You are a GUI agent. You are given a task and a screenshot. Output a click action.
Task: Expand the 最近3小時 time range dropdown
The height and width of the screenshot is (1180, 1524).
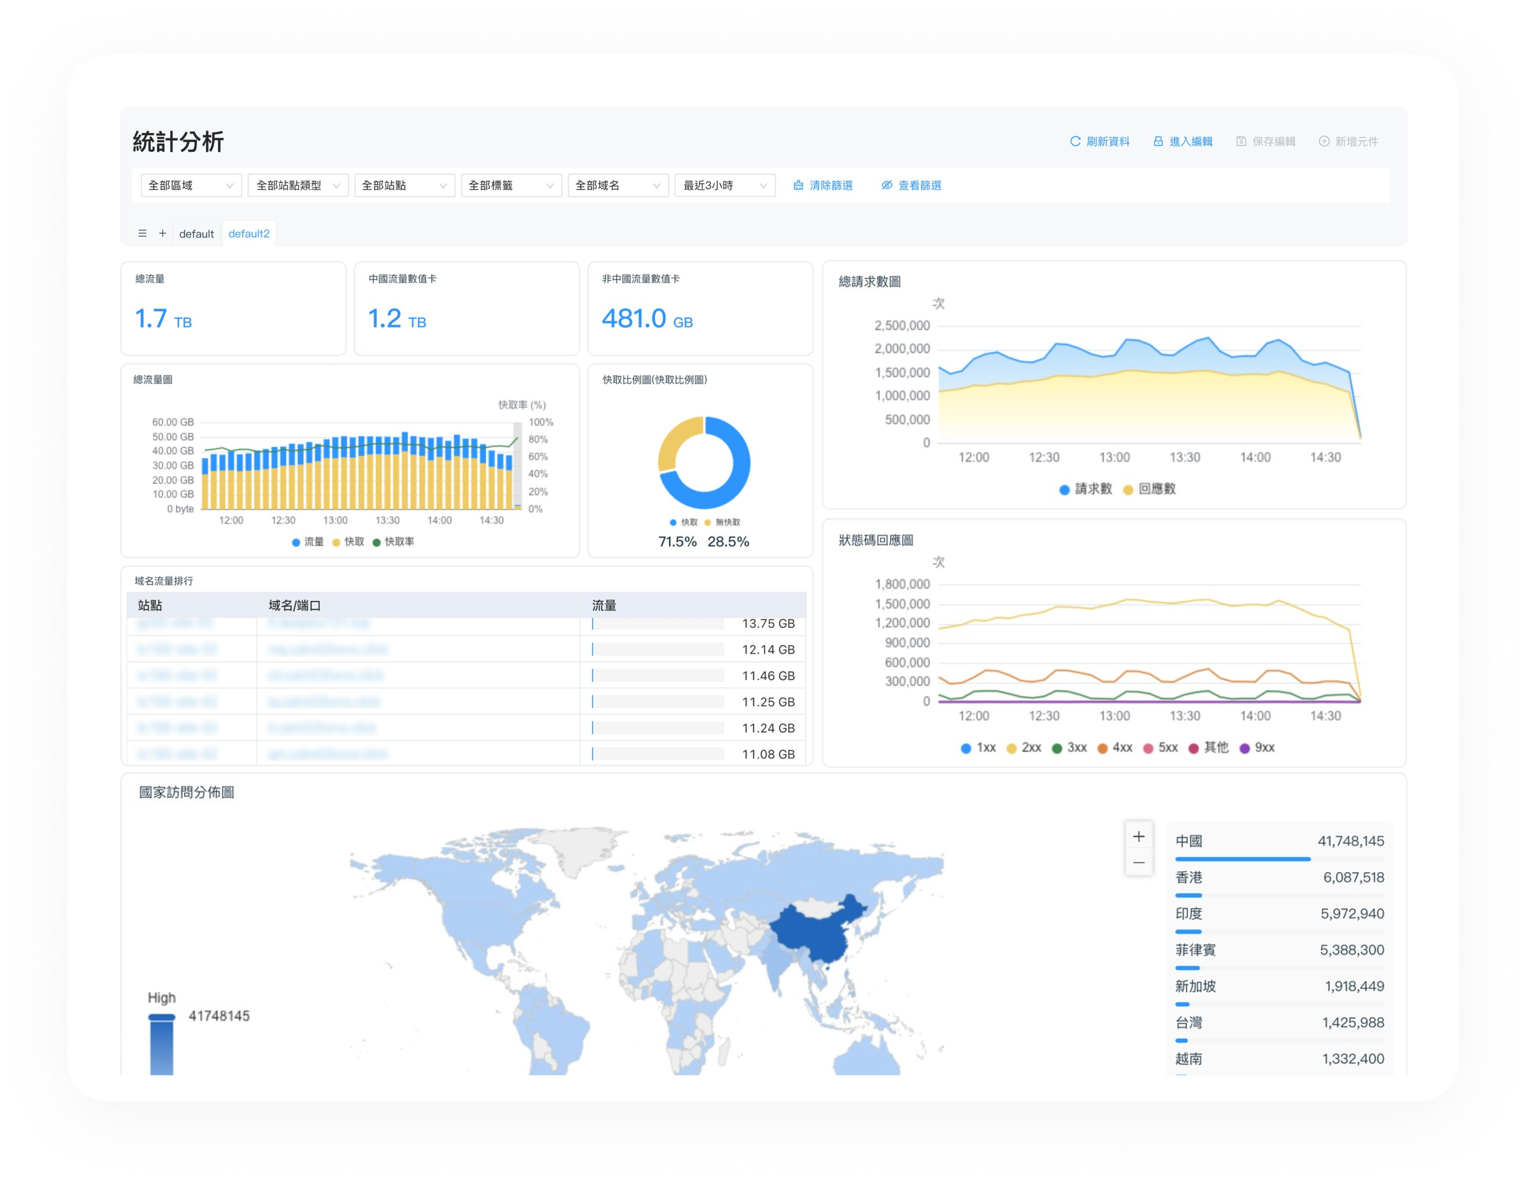coord(724,186)
